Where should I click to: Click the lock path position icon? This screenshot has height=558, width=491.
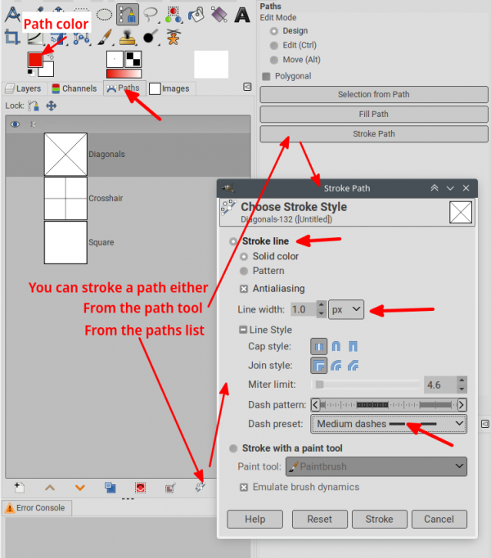[52, 106]
